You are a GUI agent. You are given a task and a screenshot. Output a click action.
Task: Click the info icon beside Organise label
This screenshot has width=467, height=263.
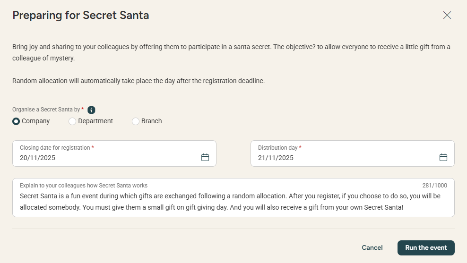[92, 110]
